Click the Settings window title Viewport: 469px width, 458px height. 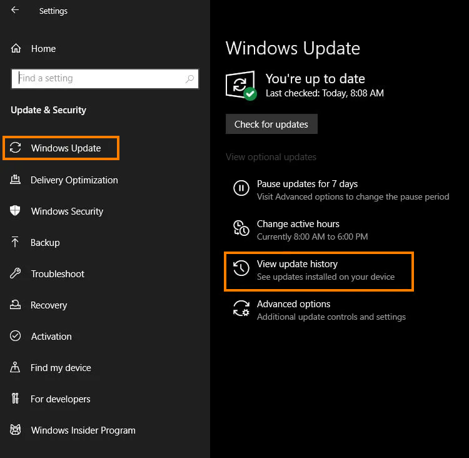53,11
